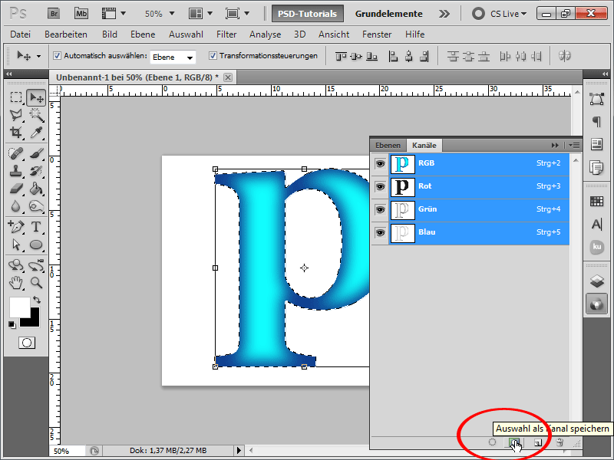Select the Brush tool
The height and width of the screenshot is (460, 614).
point(36,153)
